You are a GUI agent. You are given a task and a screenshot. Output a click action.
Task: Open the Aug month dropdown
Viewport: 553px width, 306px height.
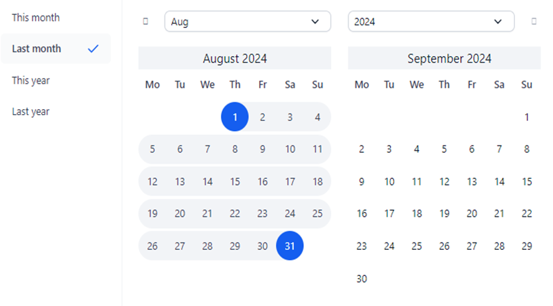[247, 22]
